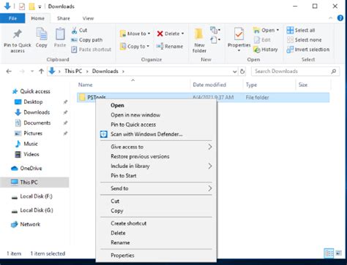Open the help question mark icon
This screenshot has height=265, width=347.
tap(340, 18)
